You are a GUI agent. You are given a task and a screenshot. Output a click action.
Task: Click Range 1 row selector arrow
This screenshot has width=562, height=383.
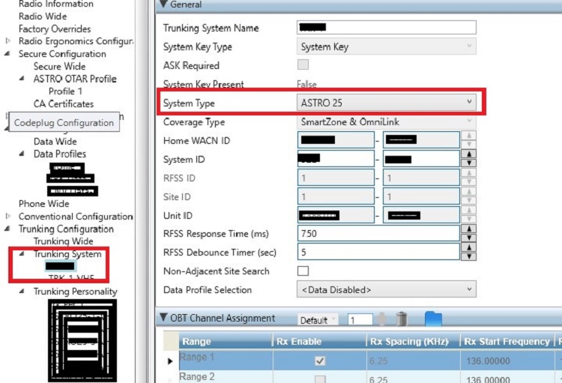pyautogui.click(x=169, y=361)
